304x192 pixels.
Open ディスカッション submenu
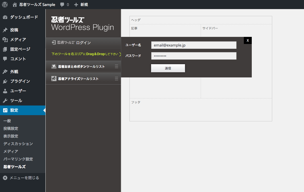point(18,144)
